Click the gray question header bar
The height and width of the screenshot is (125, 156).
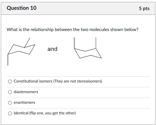tap(78, 8)
